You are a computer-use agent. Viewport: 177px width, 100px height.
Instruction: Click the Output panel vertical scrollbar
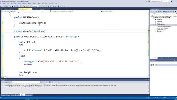pyautogui.click(x=149, y=88)
